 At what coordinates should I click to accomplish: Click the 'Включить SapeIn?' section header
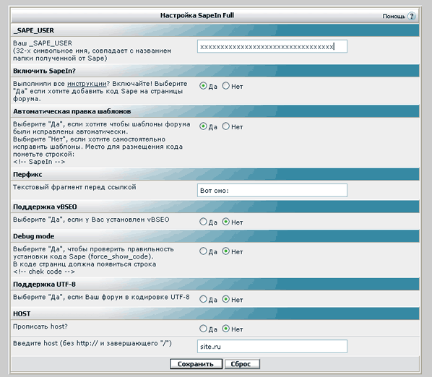215,71
